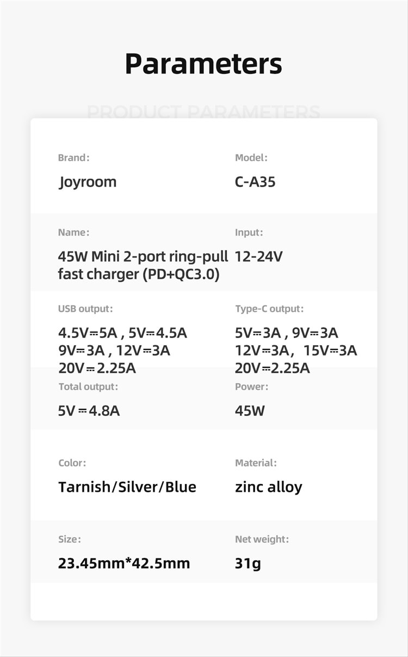Select the 5V 4.8A total output value

coord(89,410)
